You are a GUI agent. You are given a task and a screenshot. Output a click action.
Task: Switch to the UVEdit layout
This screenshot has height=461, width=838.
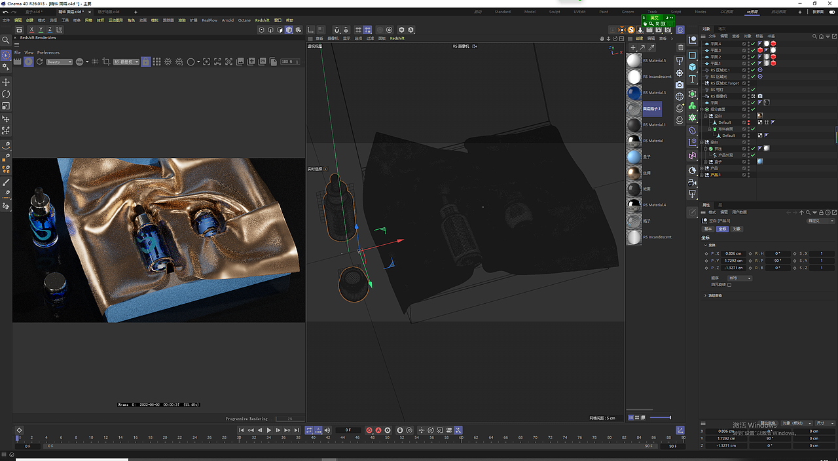pyautogui.click(x=579, y=12)
